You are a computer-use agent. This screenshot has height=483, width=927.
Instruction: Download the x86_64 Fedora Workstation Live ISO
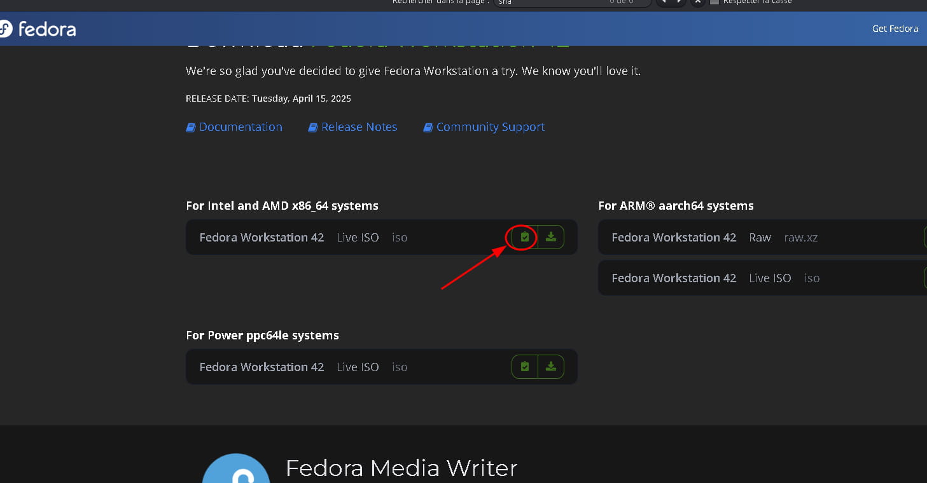point(551,237)
